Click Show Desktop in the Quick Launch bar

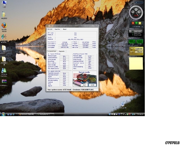[8, 114]
